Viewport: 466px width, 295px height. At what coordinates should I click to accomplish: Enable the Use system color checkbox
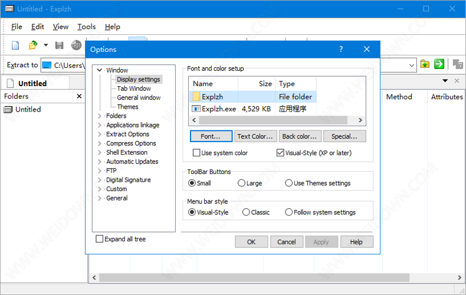click(x=196, y=153)
